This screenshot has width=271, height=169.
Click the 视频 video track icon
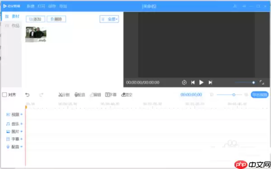pos(8,115)
